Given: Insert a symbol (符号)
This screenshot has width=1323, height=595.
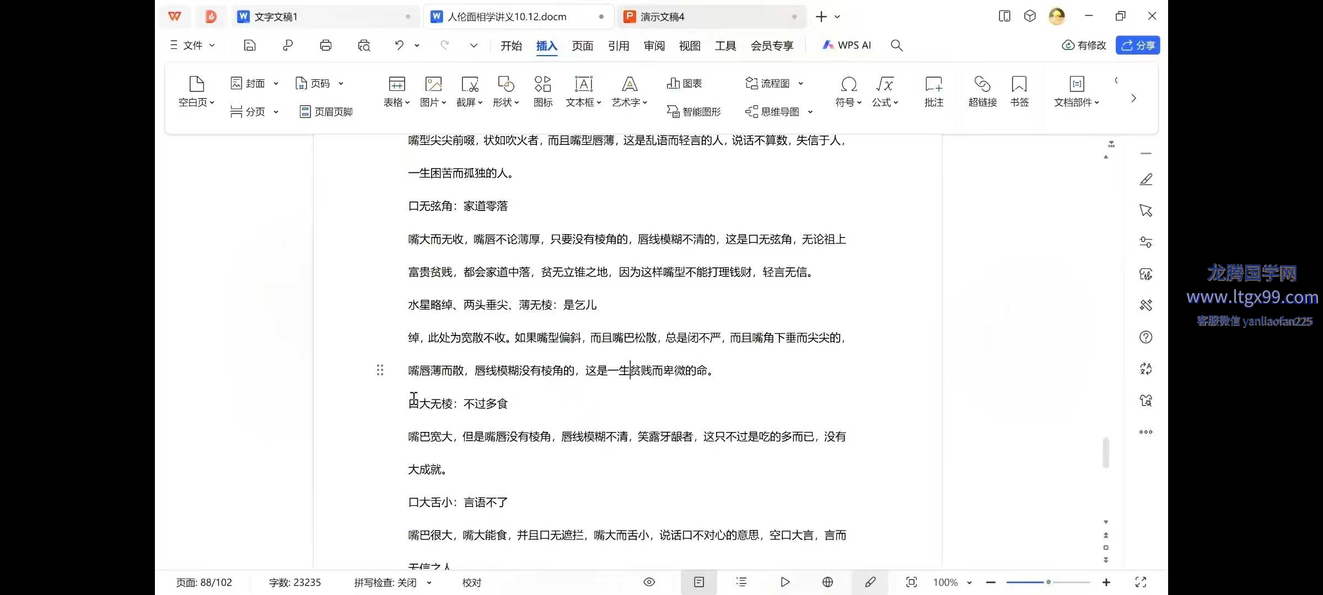Looking at the screenshot, I should click(849, 91).
